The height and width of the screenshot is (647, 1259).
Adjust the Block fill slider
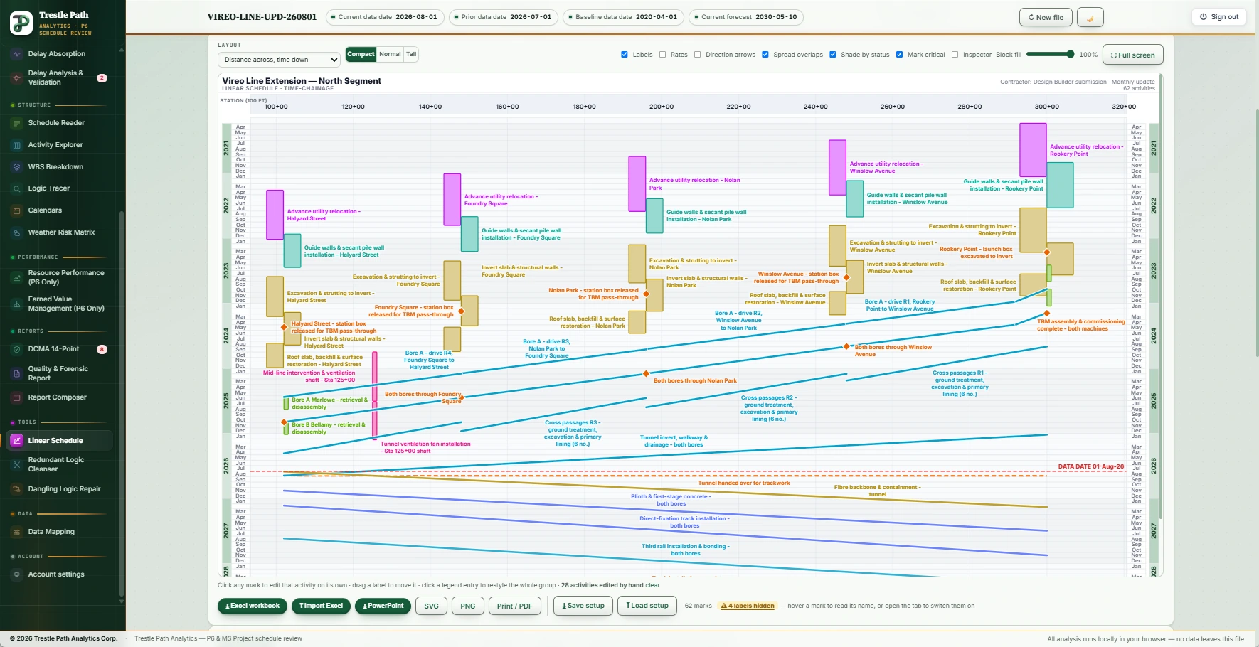coord(1050,54)
